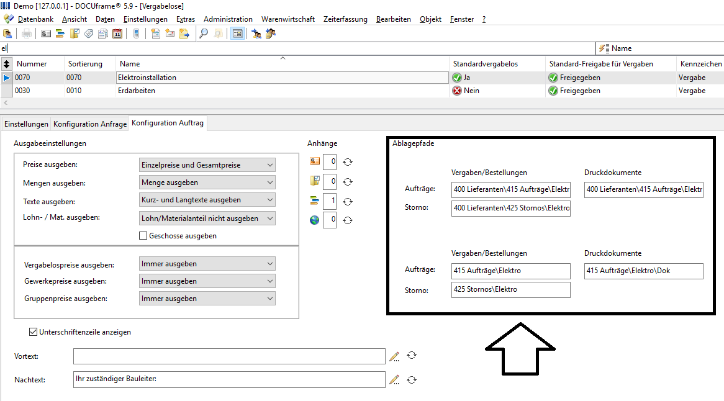724x401 pixels.
Task: Click the search input containing 'el'
Action: coord(298,48)
